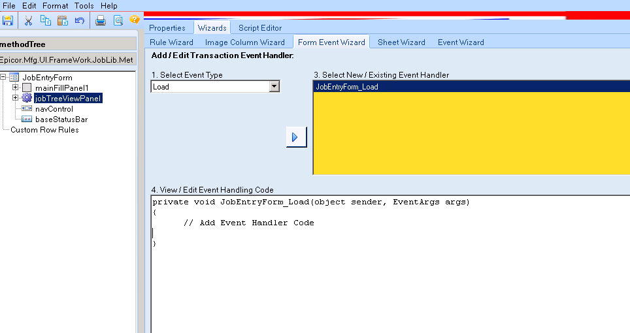Screen dimensions: 630x333
Task: Click the methodTree panel header
Action: [69, 44]
